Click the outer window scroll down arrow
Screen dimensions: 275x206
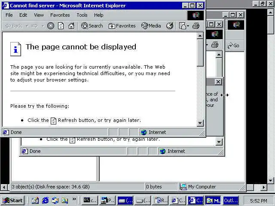tap(270, 180)
